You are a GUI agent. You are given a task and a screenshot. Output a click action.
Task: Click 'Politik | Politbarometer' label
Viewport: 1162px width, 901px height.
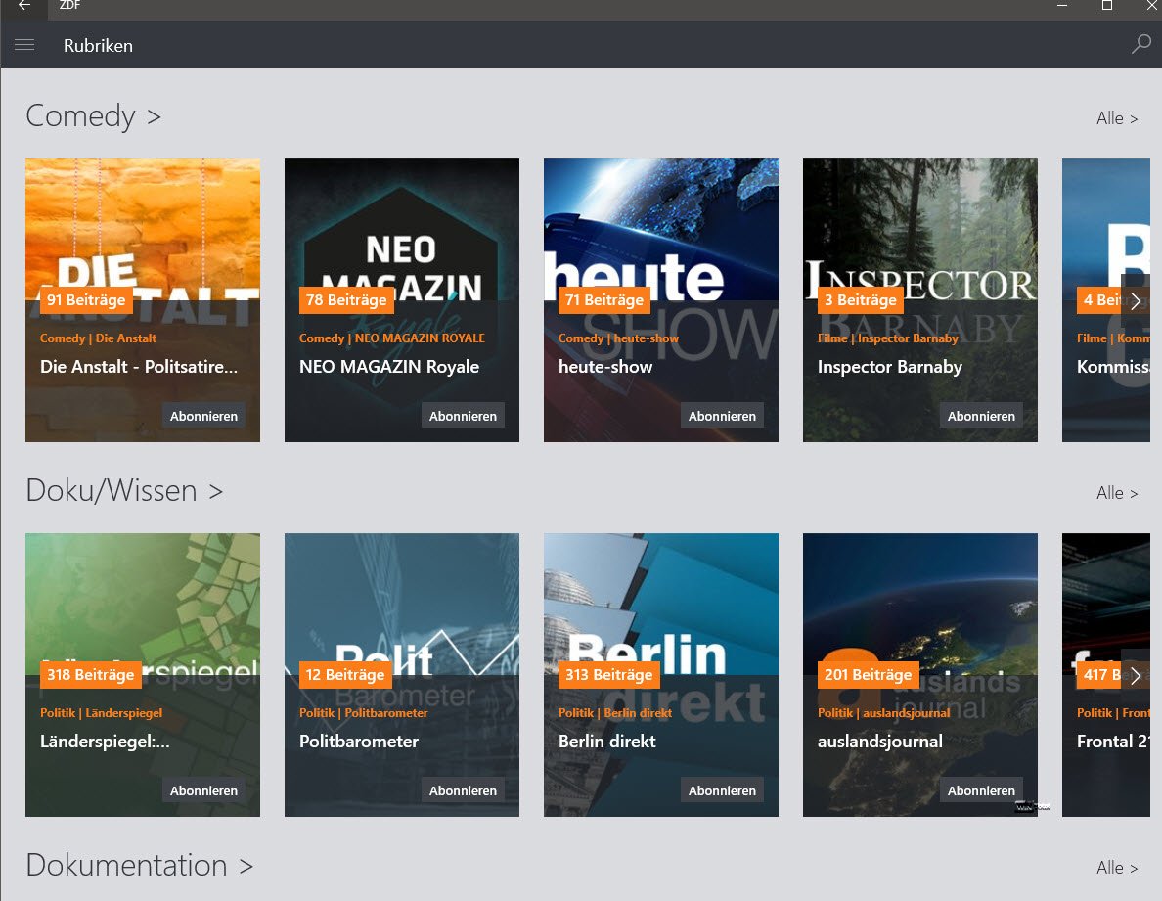(363, 713)
